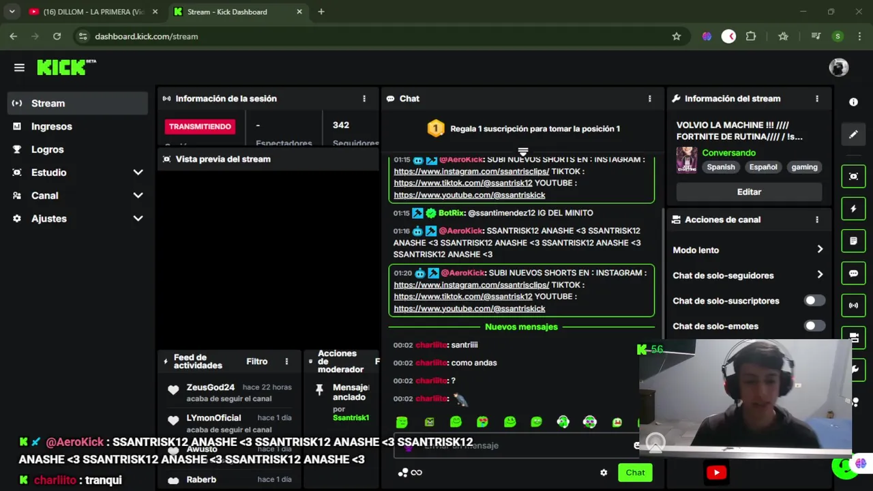
Task: Click the green Chat send button
Action: pos(635,473)
